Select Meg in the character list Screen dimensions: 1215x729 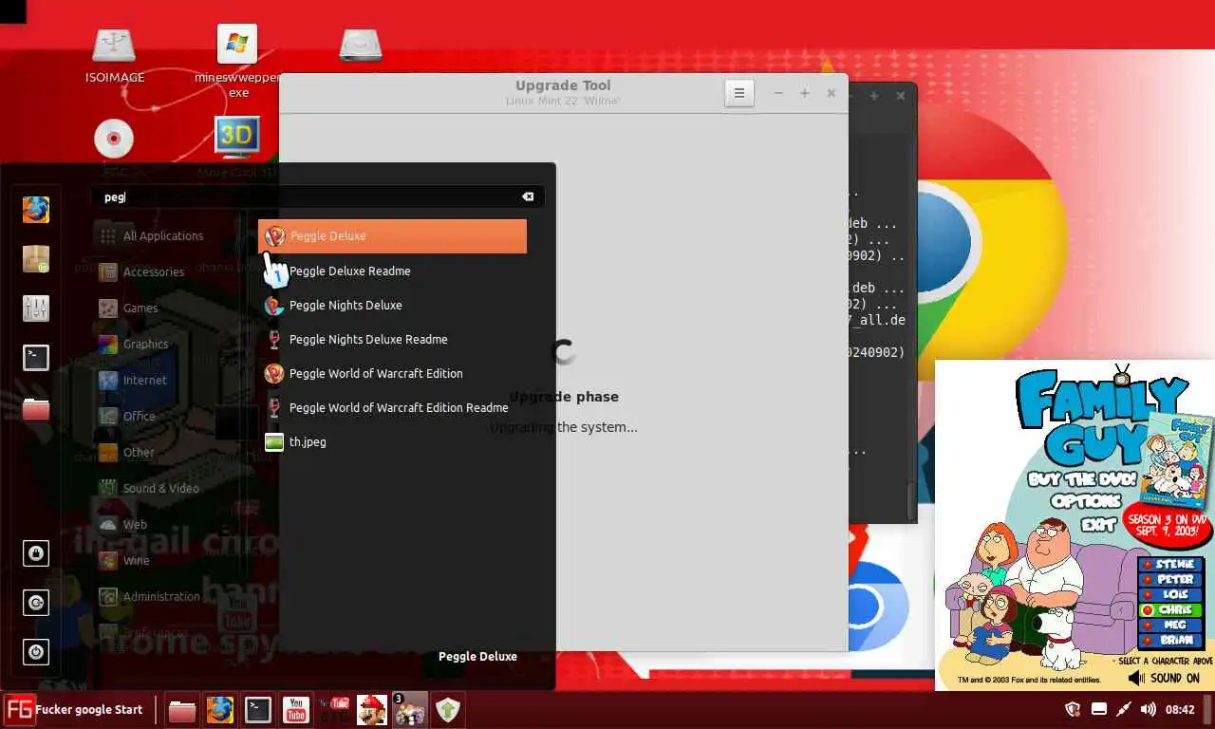click(1170, 625)
